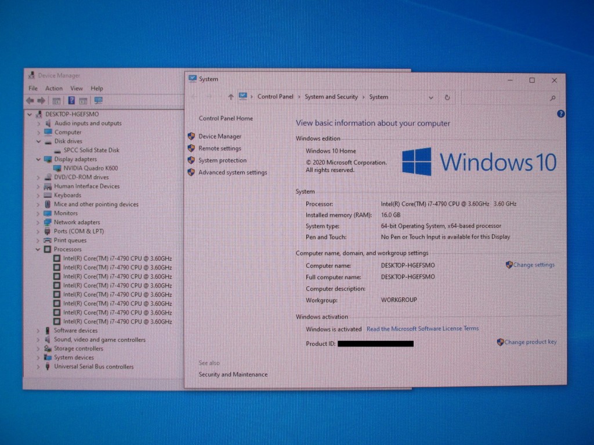The width and height of the screenshot is (594, 445).
Task: Open the File menu in Device Manager
Action: point(33,88)
